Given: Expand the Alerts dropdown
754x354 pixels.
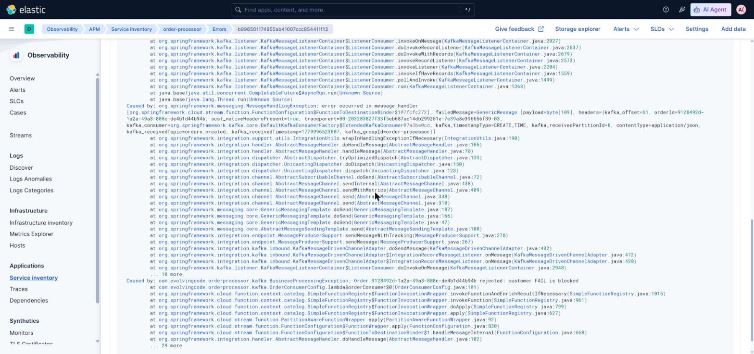Looking at the screenshot, I should tap(626, 29).
